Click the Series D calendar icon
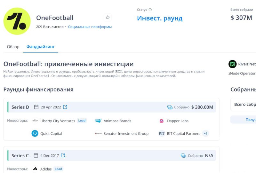 [36, 107]
